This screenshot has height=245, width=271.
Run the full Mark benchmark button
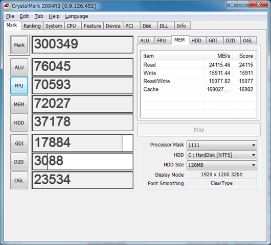[x=19, y=45]
